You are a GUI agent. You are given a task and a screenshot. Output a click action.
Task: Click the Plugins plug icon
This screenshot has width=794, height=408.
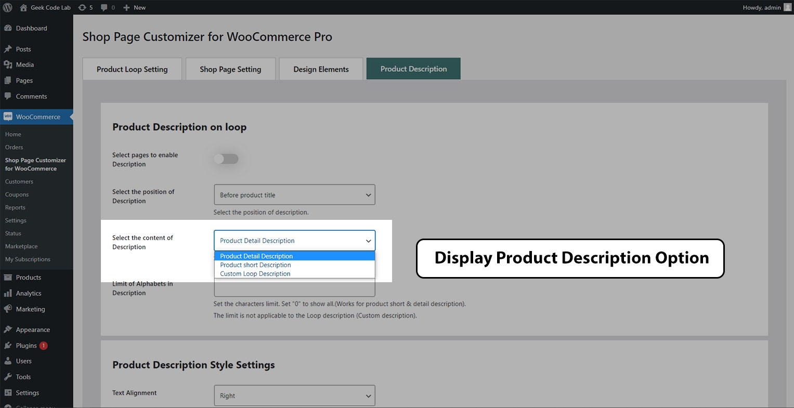(8, 346)
